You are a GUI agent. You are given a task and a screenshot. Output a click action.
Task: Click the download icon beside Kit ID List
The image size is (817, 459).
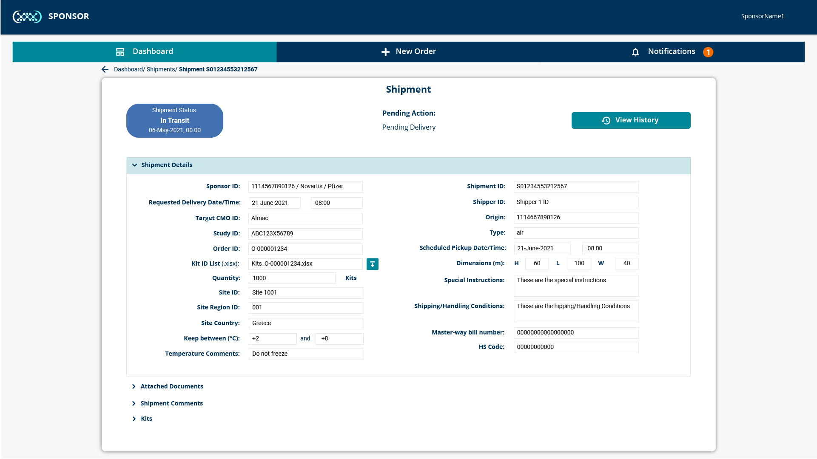pos(373,264)
